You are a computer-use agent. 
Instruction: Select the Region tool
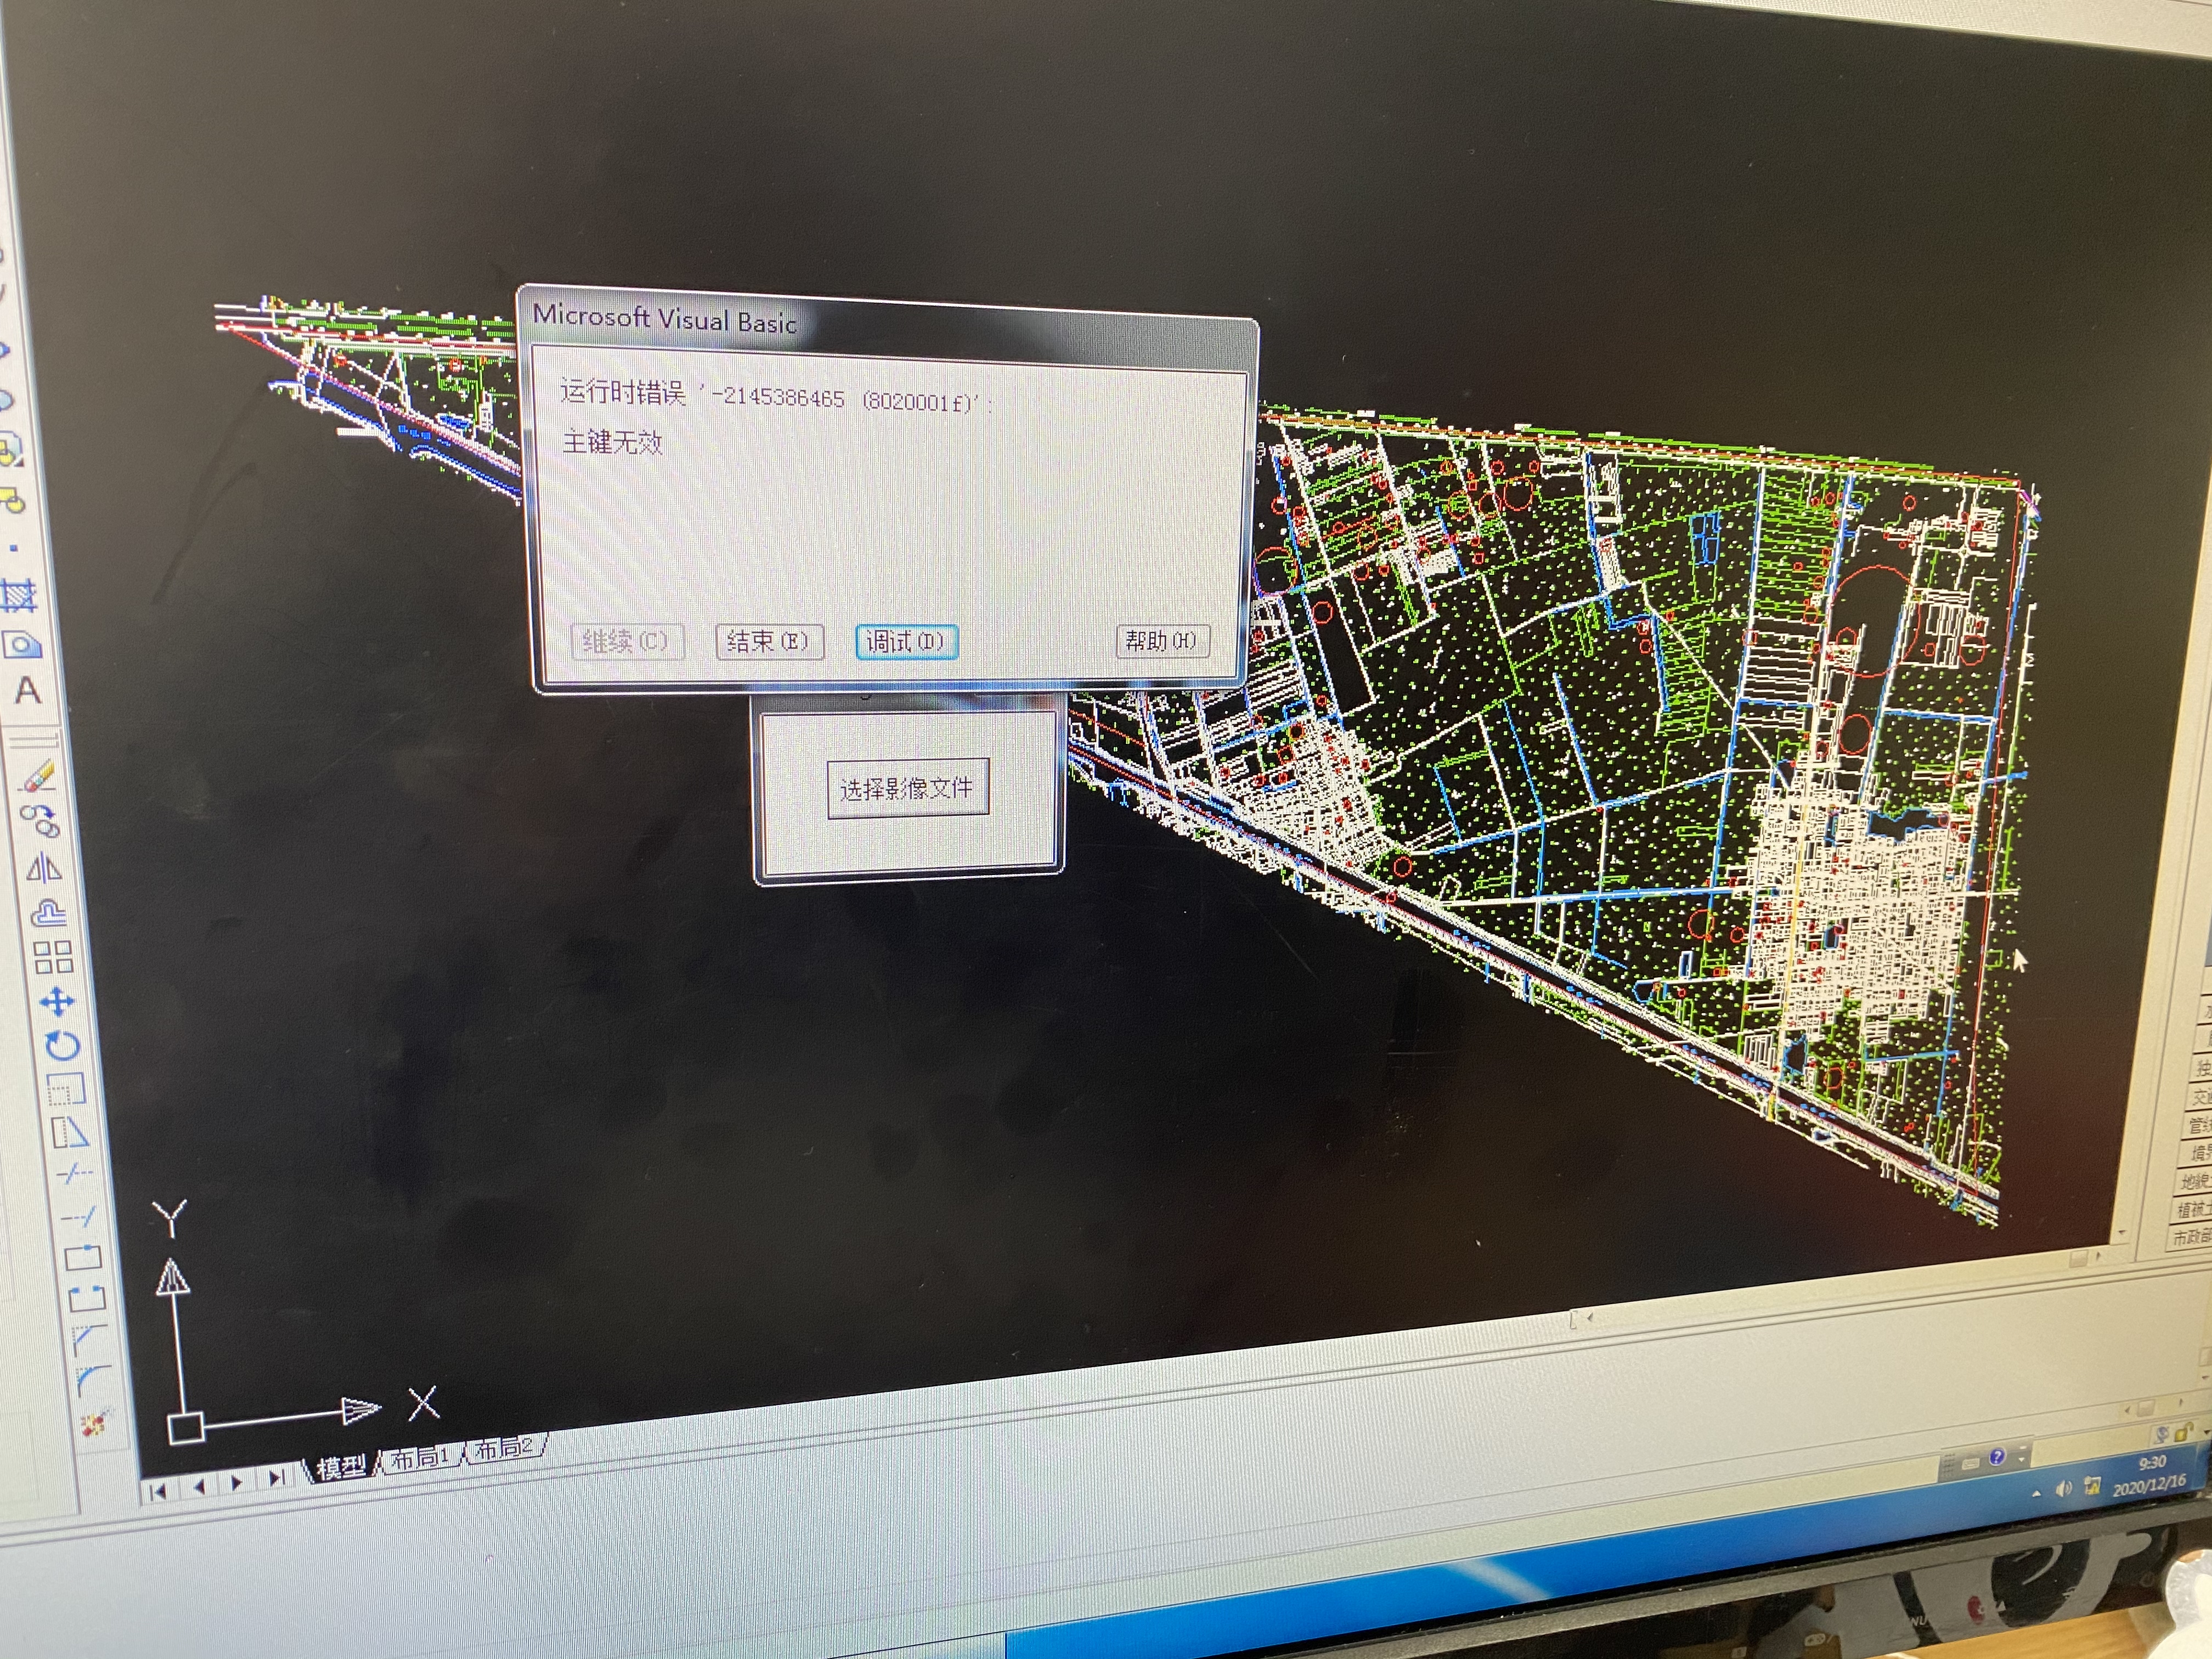pos(22,644)
